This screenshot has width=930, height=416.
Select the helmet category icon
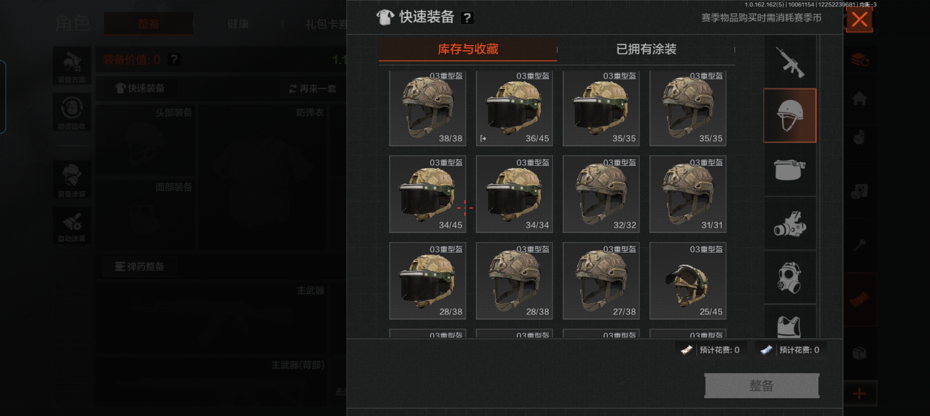790,116
